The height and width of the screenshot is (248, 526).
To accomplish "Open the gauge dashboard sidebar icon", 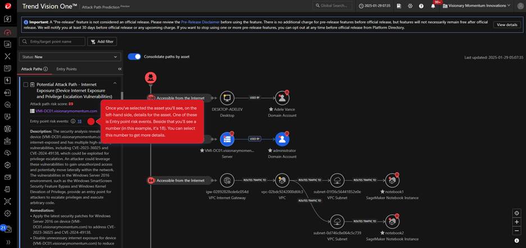I will click(x=8, y=32).
